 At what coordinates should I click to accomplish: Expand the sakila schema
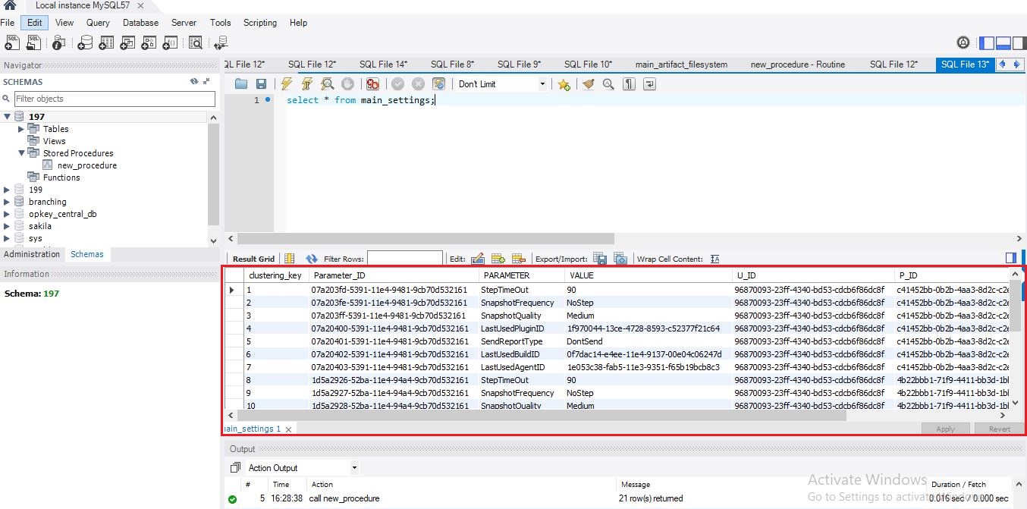[x=8, y=226]
